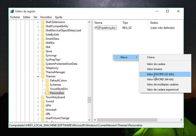This screenshot has width=196, height=136.
Task: Click the SMDEn folder icon
Action: [43, 43]
